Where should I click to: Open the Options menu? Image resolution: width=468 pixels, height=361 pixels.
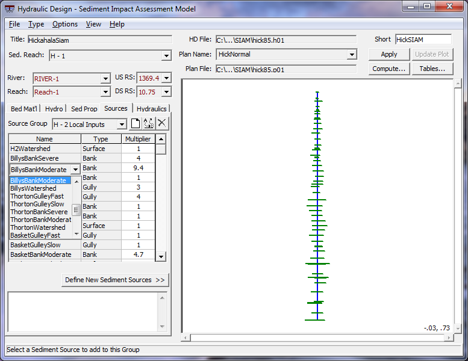[65, 24]
